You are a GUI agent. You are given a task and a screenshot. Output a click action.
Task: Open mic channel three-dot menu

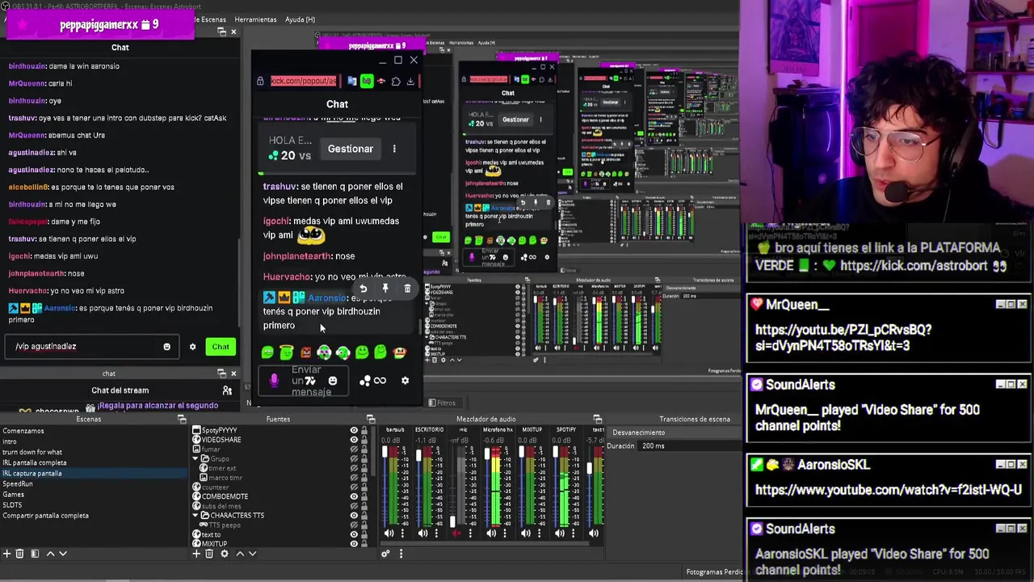tap(470, 533)
